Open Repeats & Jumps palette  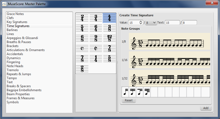pos(19,74)
